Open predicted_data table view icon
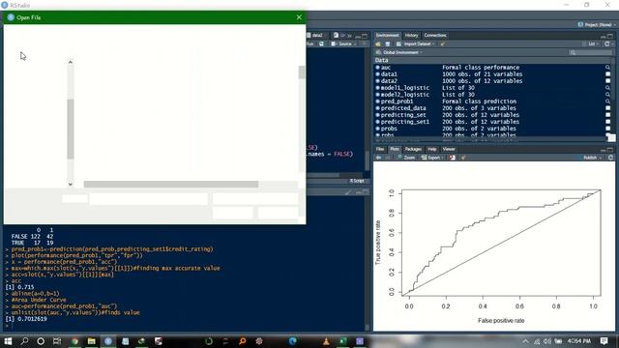 coord(608,108)
